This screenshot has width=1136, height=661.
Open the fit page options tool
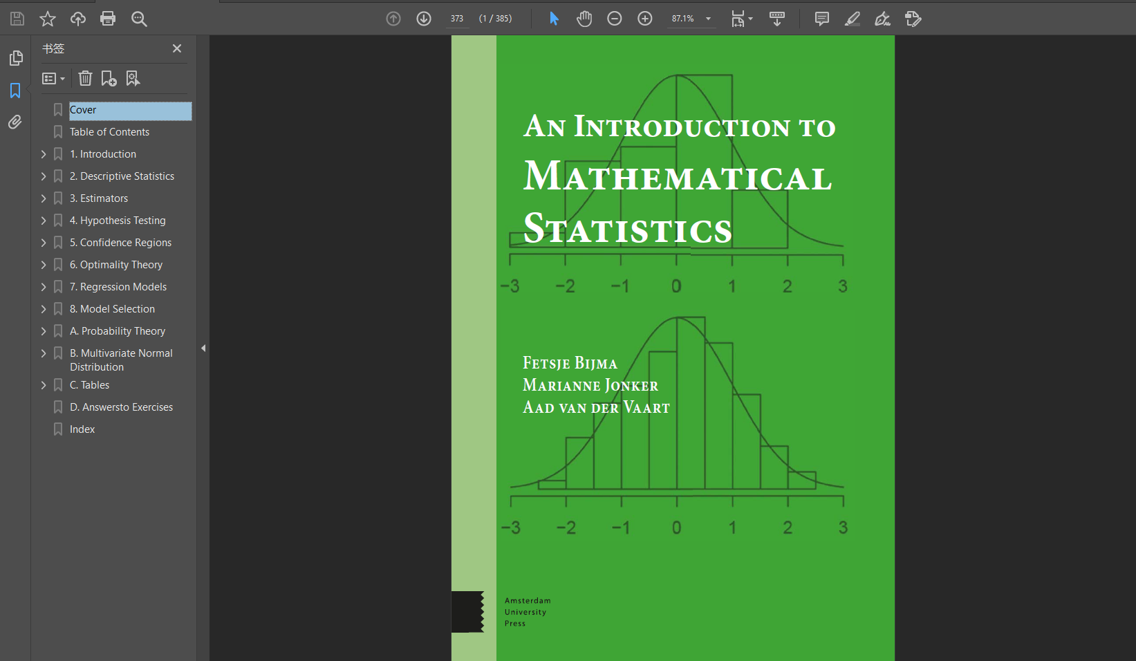[x=742, y=19]
